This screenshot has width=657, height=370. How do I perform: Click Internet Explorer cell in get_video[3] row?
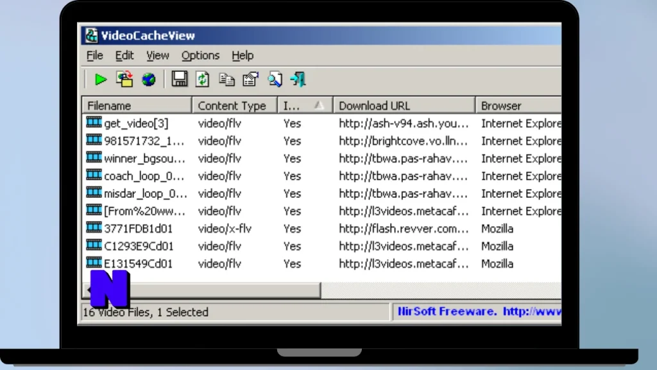point(521,123)
